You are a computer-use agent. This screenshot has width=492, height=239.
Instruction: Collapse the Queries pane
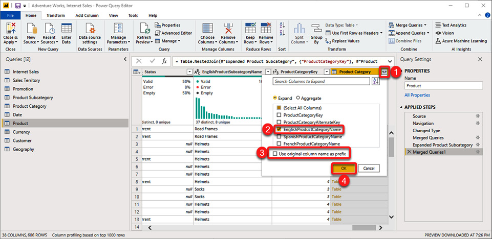coord(125,59)
